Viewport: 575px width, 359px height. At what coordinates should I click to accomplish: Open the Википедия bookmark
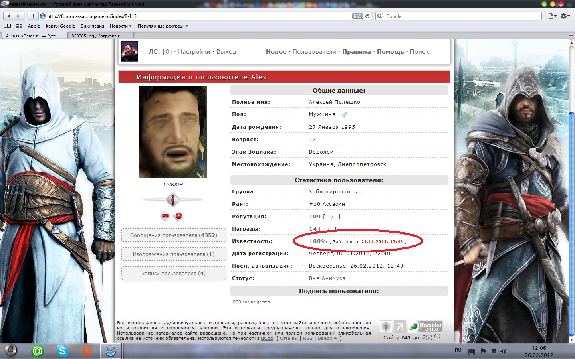(x=92, y=26)
